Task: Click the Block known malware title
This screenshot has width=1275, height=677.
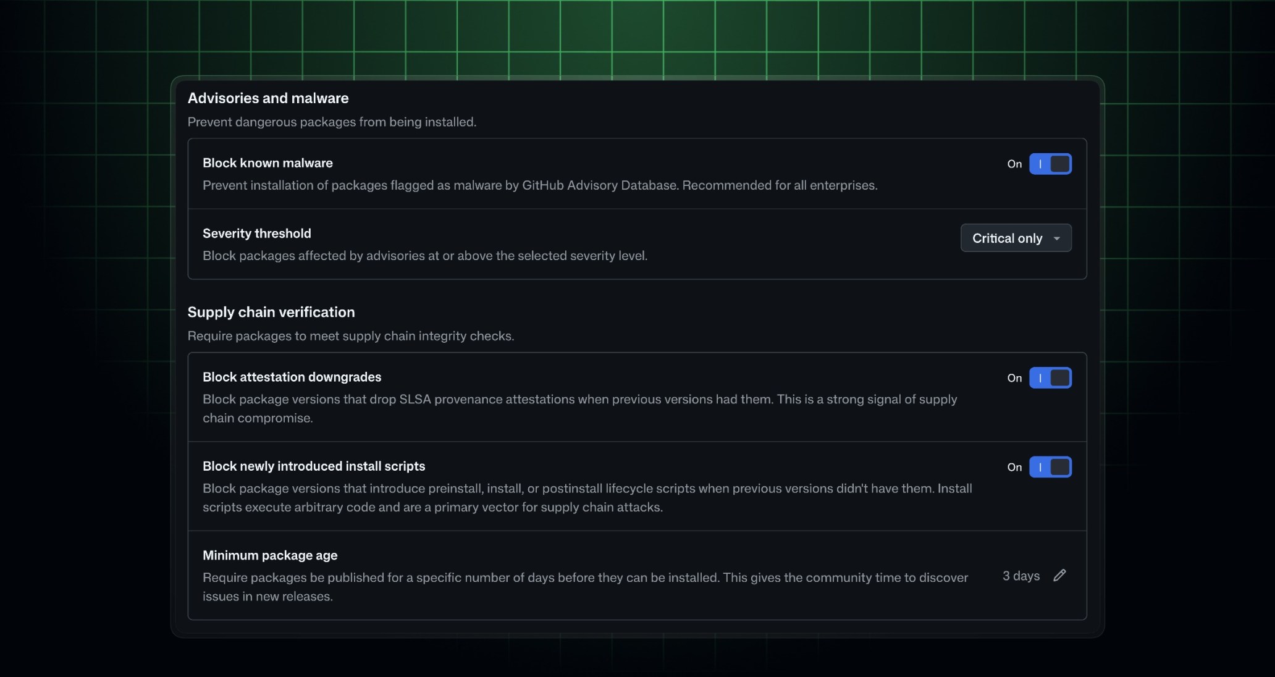Action: (x=267, y=163)
